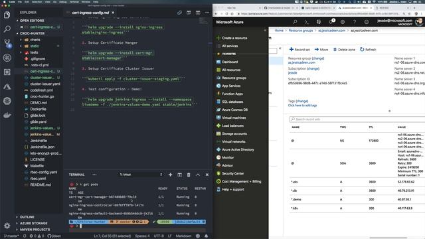This screenshot has width=425, height=239.
Task: Open terminal selector dropdown showing tmux
Action: 141,175
